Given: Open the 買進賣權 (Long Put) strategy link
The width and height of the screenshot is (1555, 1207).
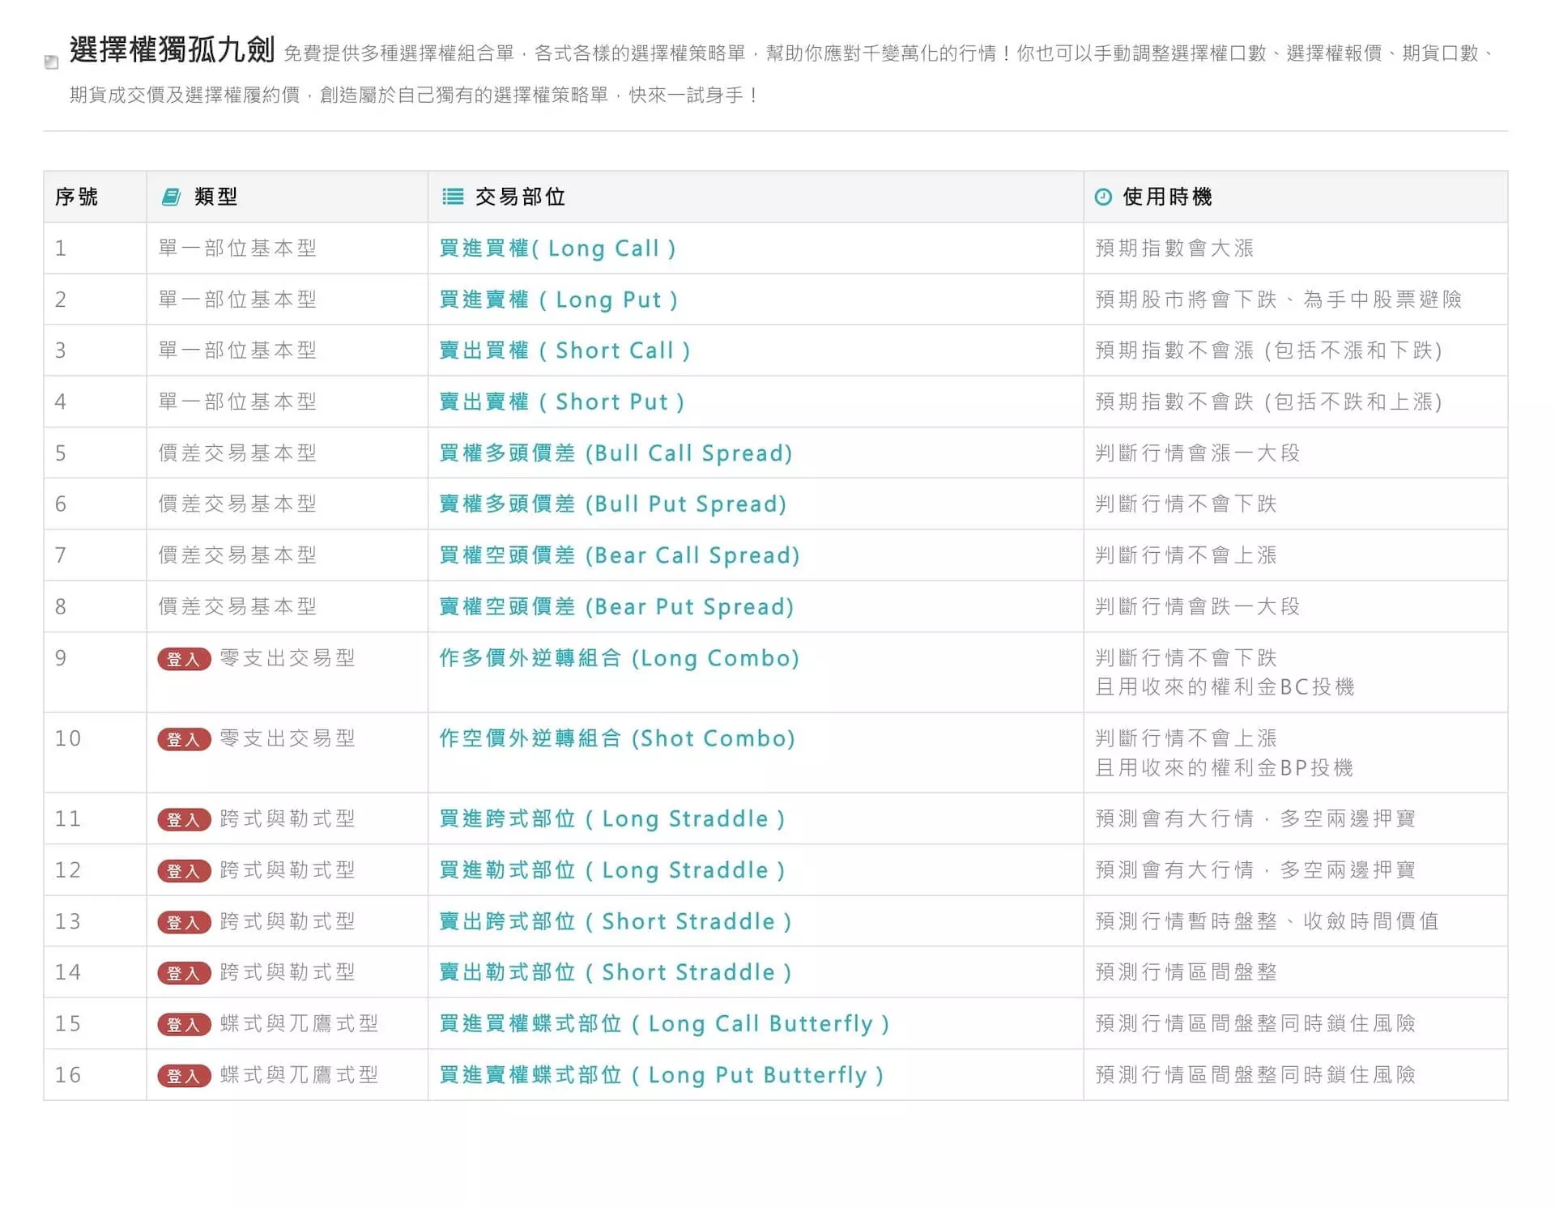Looking at the screenshot, I should coord(559,300).
